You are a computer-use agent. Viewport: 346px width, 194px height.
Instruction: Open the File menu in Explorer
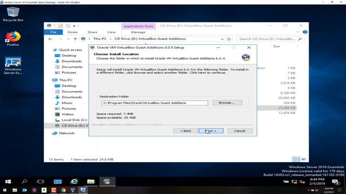[x=54, y=32]
